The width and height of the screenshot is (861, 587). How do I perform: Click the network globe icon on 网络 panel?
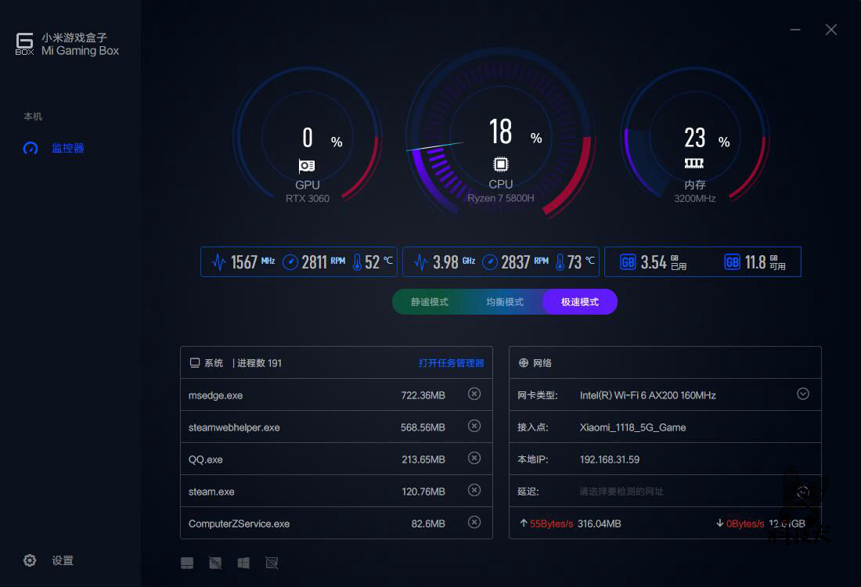point(522,362)
